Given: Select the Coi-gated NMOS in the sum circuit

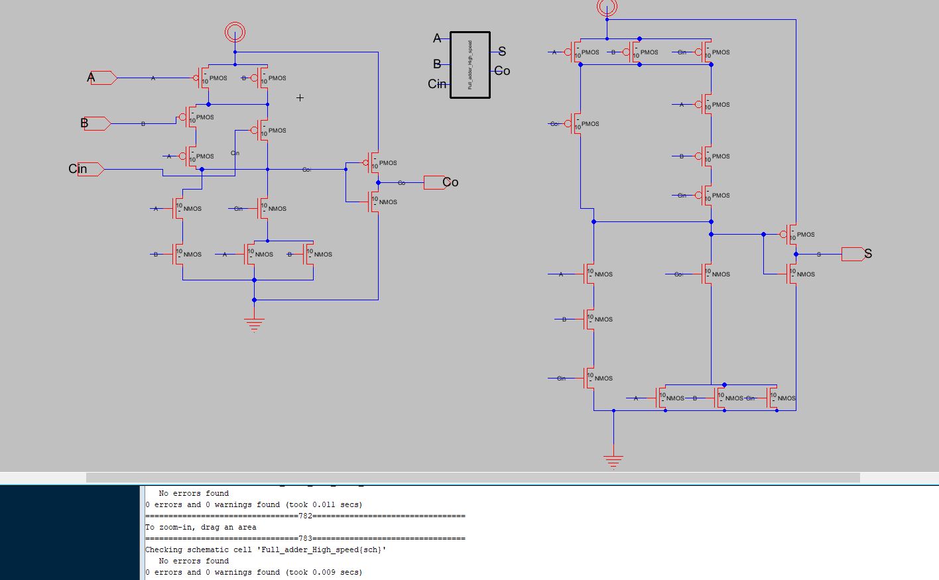Looking at the screenshot, I should pyautogui.click(x=707, y=274).
